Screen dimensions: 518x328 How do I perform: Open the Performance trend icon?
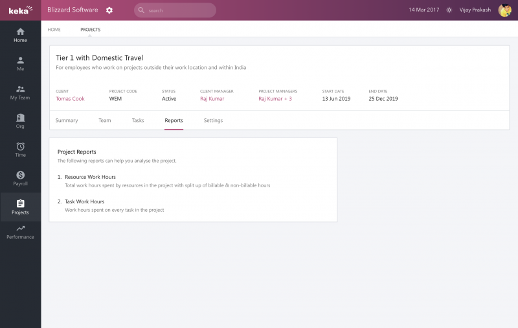pyautogui.click(x=20, y=228)
